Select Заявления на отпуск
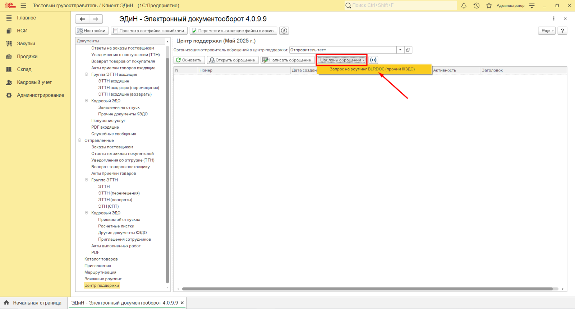Screen dimensions: 575x309 click(119, 107)
